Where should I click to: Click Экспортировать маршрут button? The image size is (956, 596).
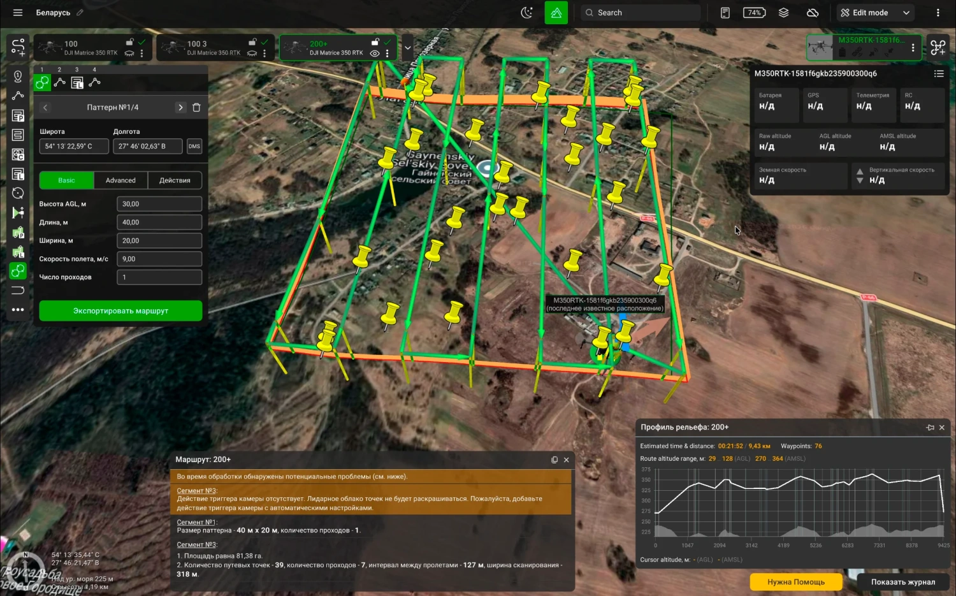click(x=120, y=311)
